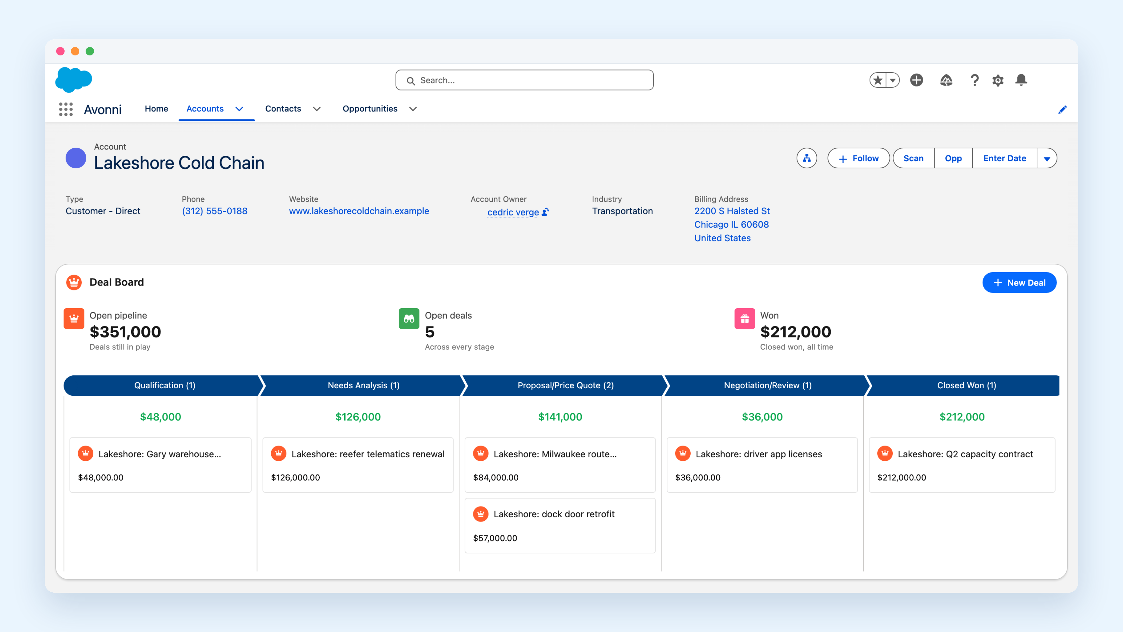
Task: Open the Opportunities tab
Action: pyautogui.click(x=370, y=108)
